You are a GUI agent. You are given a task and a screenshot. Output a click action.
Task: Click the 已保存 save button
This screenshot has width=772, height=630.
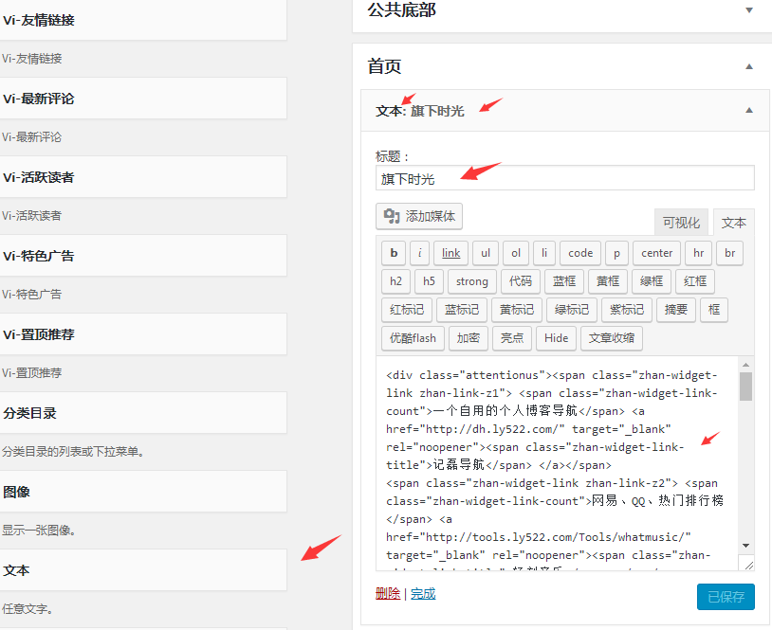pos(725,597)
